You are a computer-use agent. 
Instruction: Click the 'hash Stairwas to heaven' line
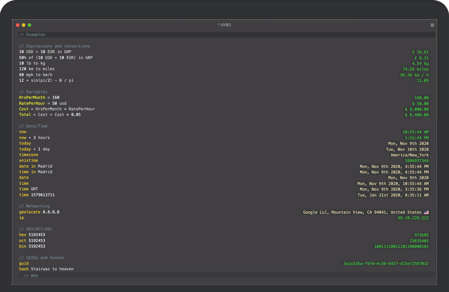pos(46,269)
